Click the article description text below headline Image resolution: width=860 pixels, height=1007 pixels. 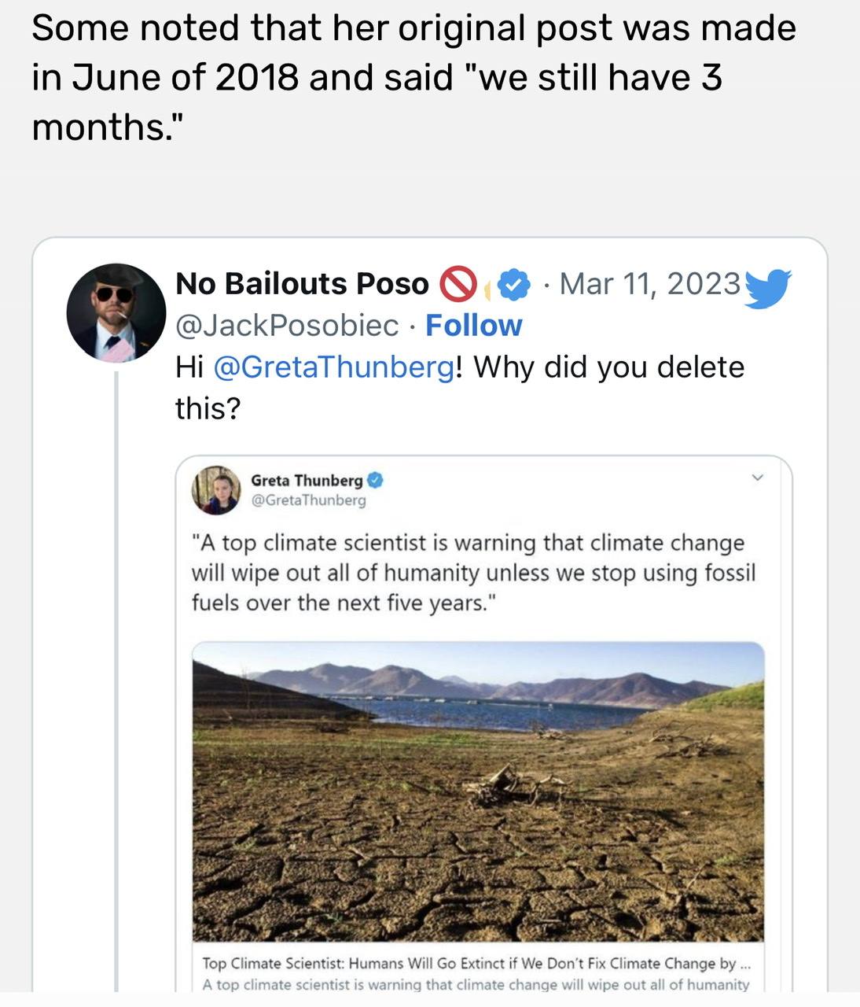pos(476,984)
